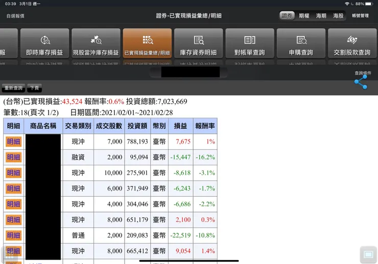Tap the 報酬率 column header
Screen dimensions: 378x264
(x=205, y=126)
